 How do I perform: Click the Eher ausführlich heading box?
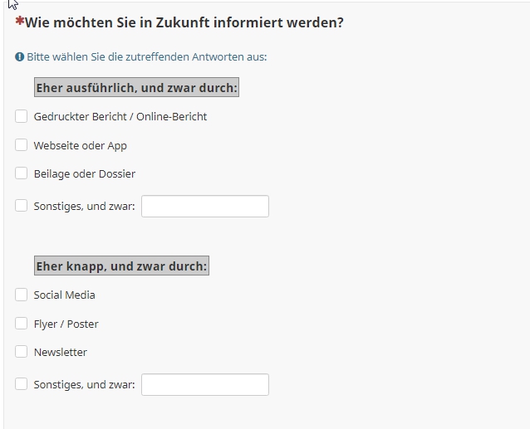point(136,87)
